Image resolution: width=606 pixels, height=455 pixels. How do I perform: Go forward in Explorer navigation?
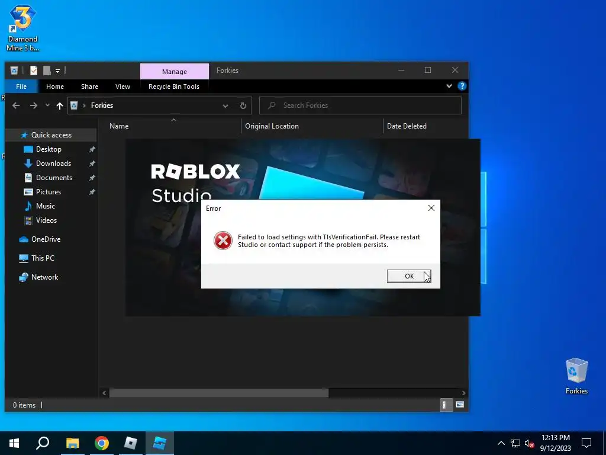click(x=34, y=105)
